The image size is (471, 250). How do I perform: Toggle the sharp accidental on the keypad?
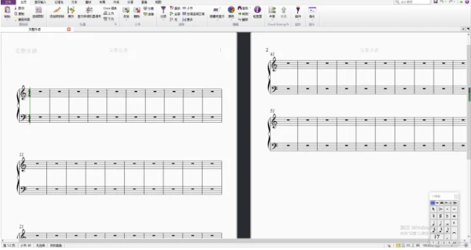[x=440, y=216]
